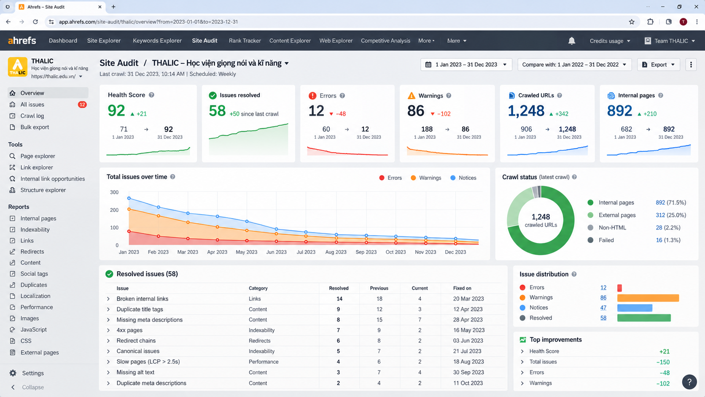Expand the Duplicate title tags row
Viewport: 705px width, 397px height.
click(x=108, y=309)
